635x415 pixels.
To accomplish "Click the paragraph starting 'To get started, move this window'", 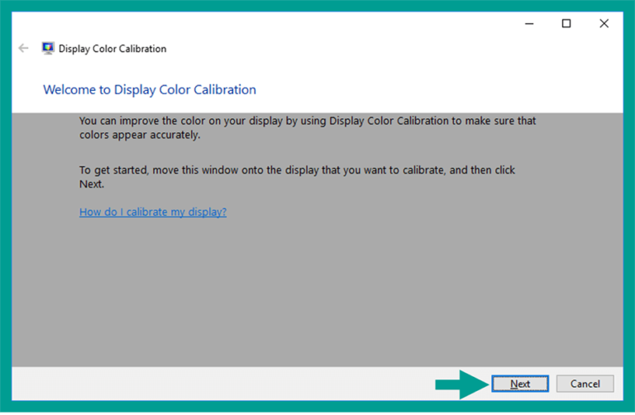I will pyautogui.click(x=297, y=177).
